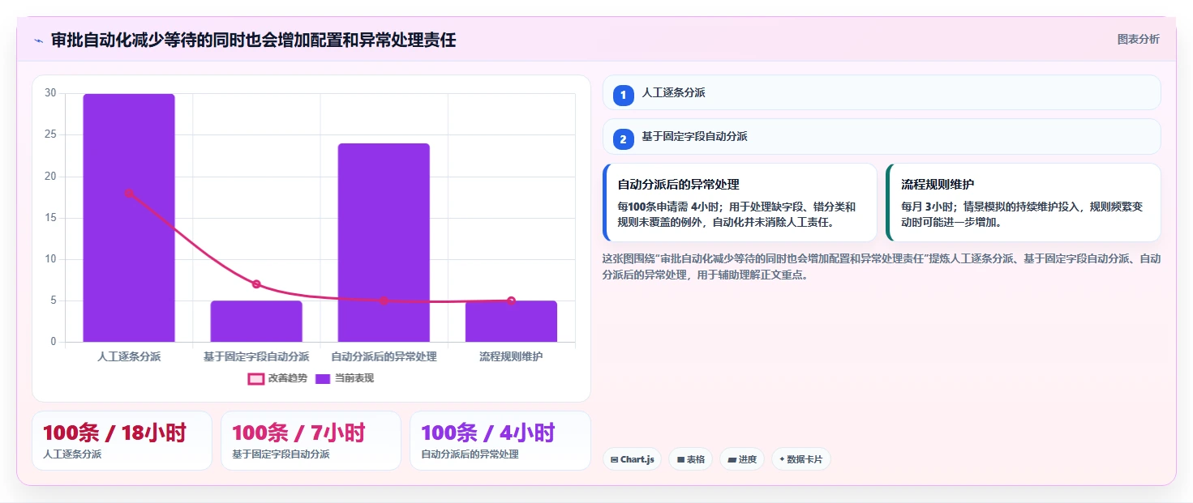This screenshot has height=503, width=1193.
Task: Open the 流程规则维护 card
Action: [x=1023, y=202]
